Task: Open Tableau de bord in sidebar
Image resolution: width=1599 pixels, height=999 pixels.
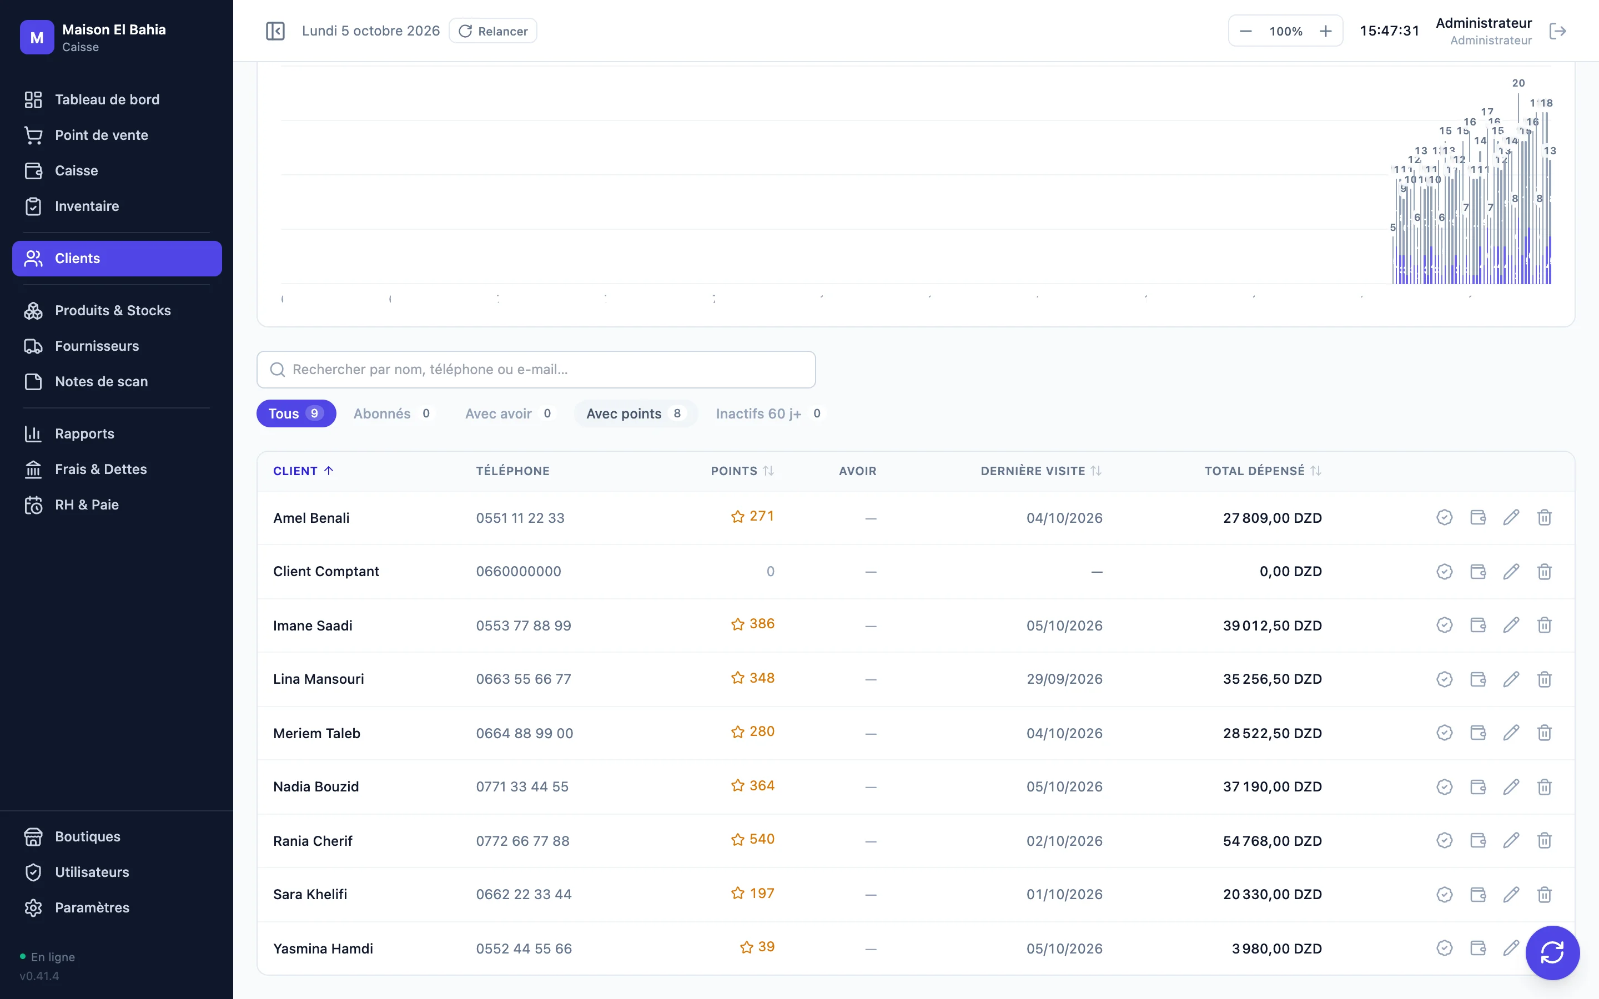Action: coord(117,100)
